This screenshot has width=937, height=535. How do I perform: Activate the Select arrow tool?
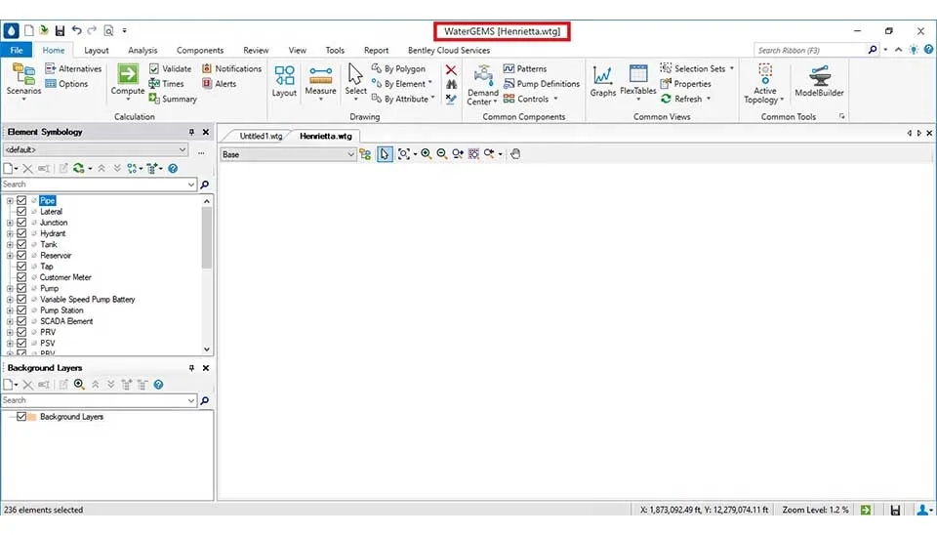(355, 81)
